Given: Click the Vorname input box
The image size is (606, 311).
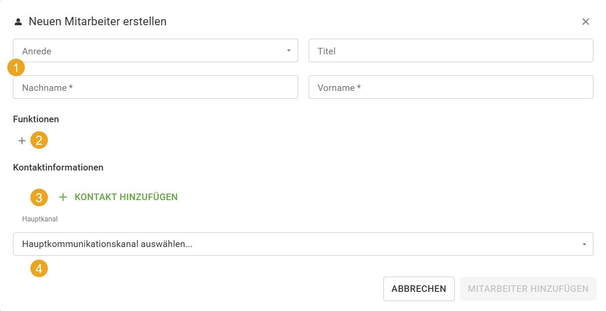Looking at the screenshot, I should 450,87.
